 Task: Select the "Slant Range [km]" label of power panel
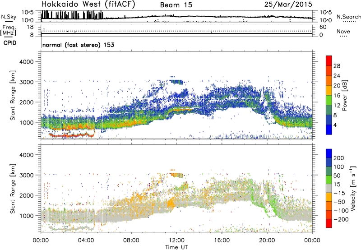[13, 95]
